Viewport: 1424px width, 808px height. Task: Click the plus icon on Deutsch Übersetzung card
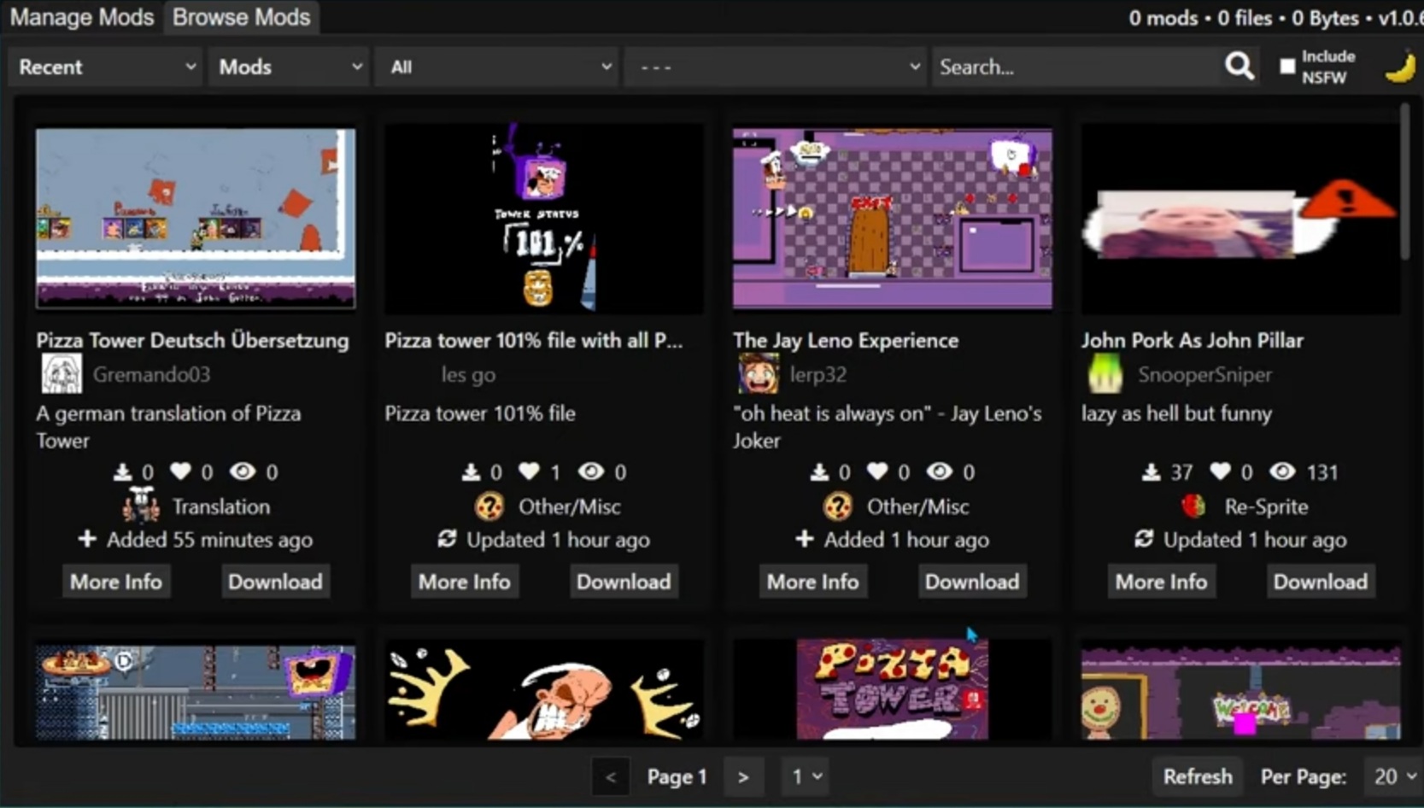[x=86, y=539]
